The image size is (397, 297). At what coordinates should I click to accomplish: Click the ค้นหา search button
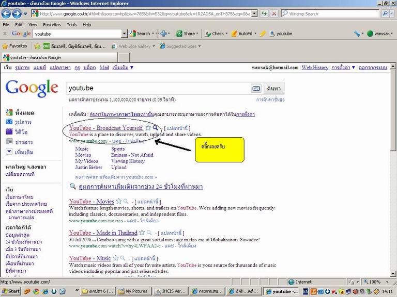(x=273, y=88)
